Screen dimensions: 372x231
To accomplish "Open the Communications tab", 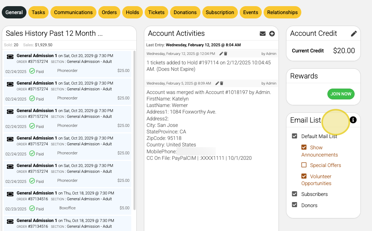I will [73, 12].
